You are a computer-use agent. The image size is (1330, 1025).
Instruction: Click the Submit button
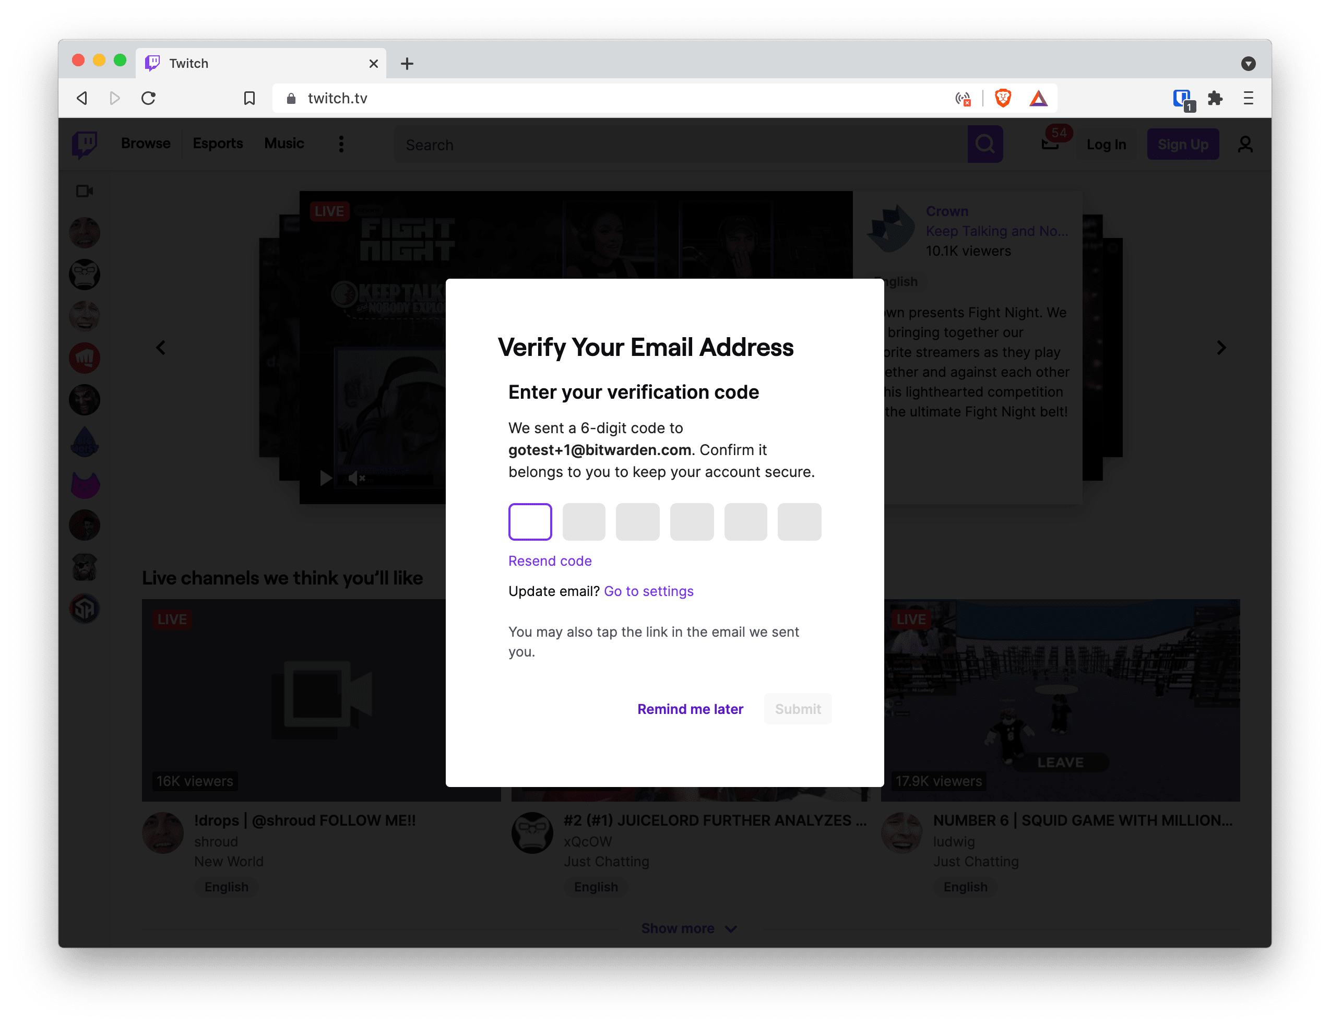799,708
